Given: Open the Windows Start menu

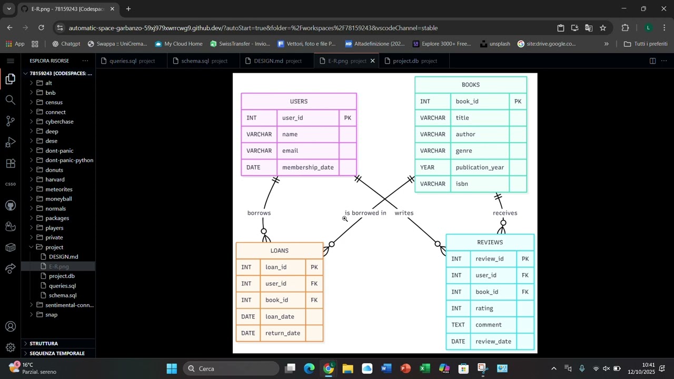Looking at the screenshot, I should click(x=172, y=368).
